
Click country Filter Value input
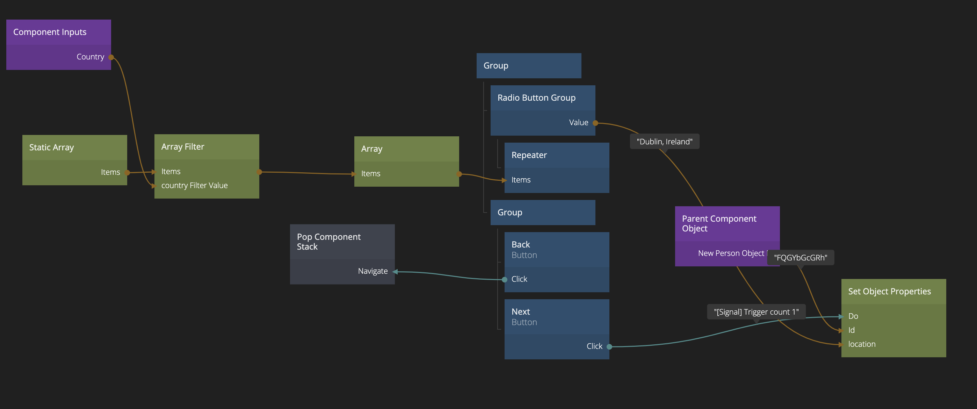[194, 186]
